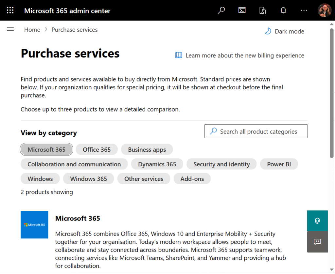Click the Microsoft 365 admin center title
This screenshot has width=335, height=274.
67,11
